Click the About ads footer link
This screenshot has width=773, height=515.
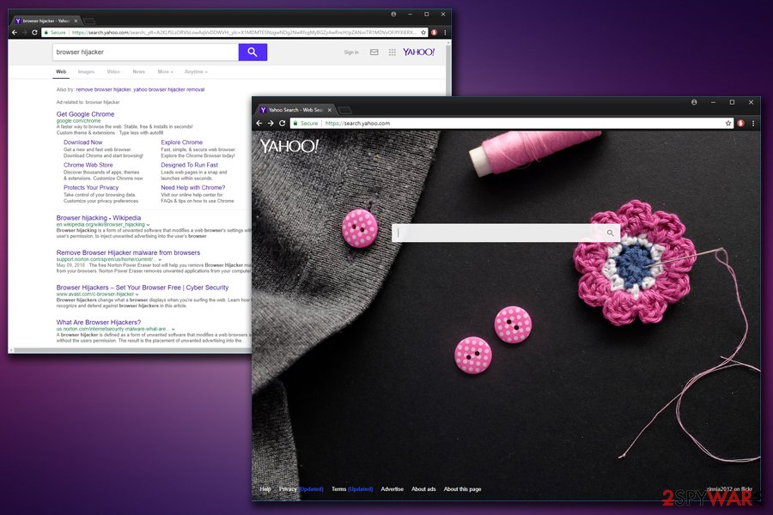point(423,489)
